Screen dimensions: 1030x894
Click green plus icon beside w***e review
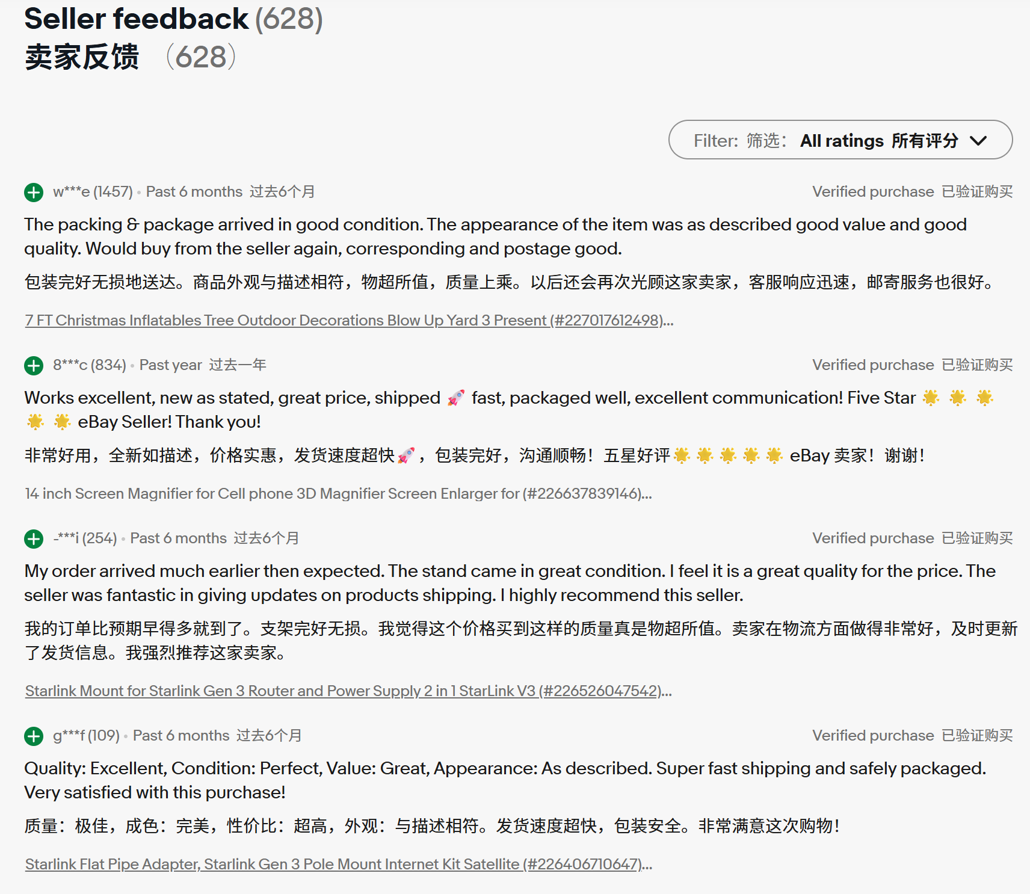coord(34,193)
